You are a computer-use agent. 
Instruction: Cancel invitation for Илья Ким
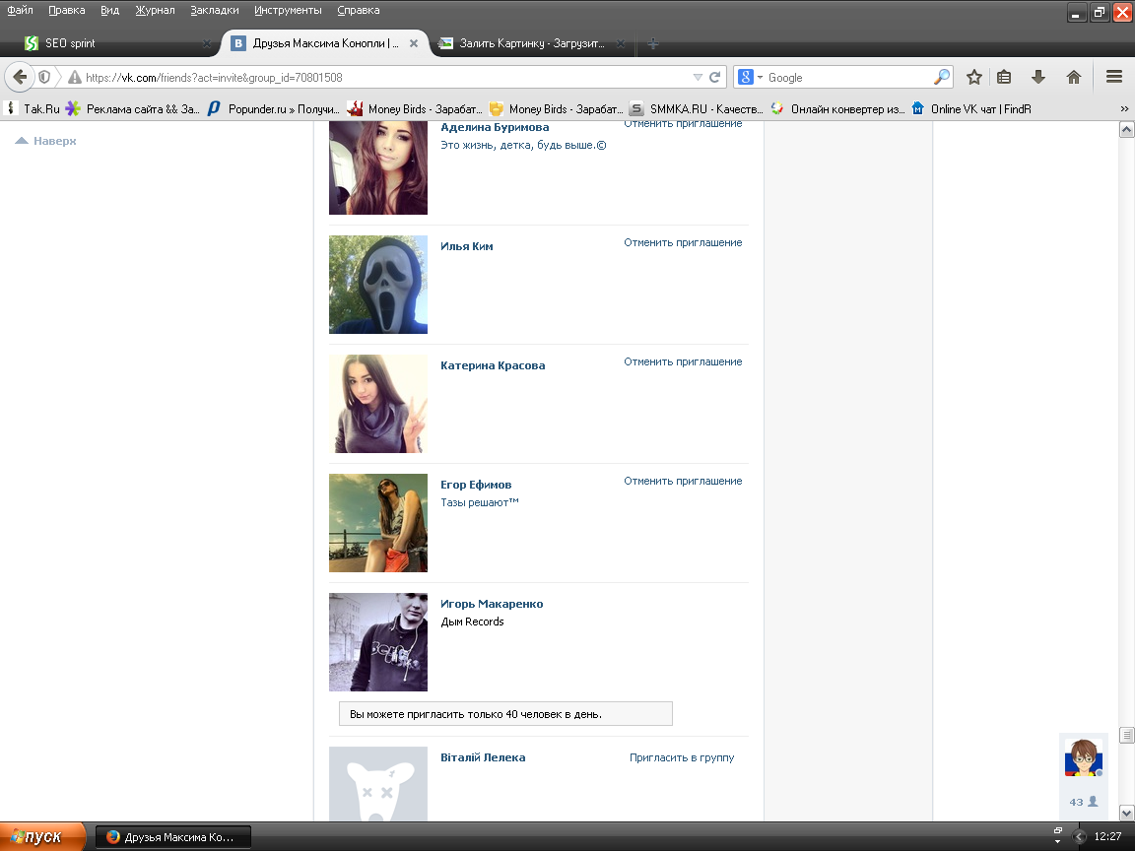683,242
